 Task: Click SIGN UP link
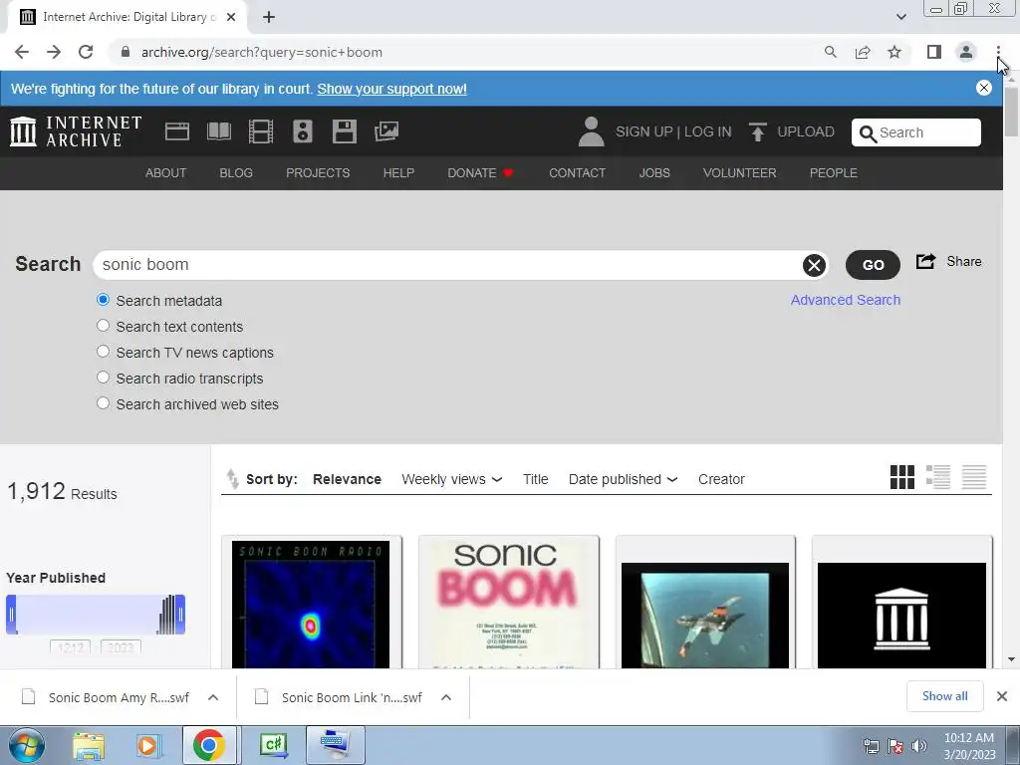click(x=644, y=131)
